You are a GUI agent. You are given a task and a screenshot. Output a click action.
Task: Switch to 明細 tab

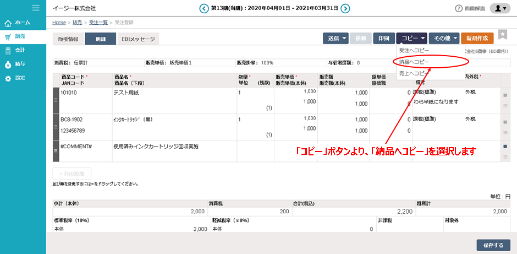coord(101,39)
